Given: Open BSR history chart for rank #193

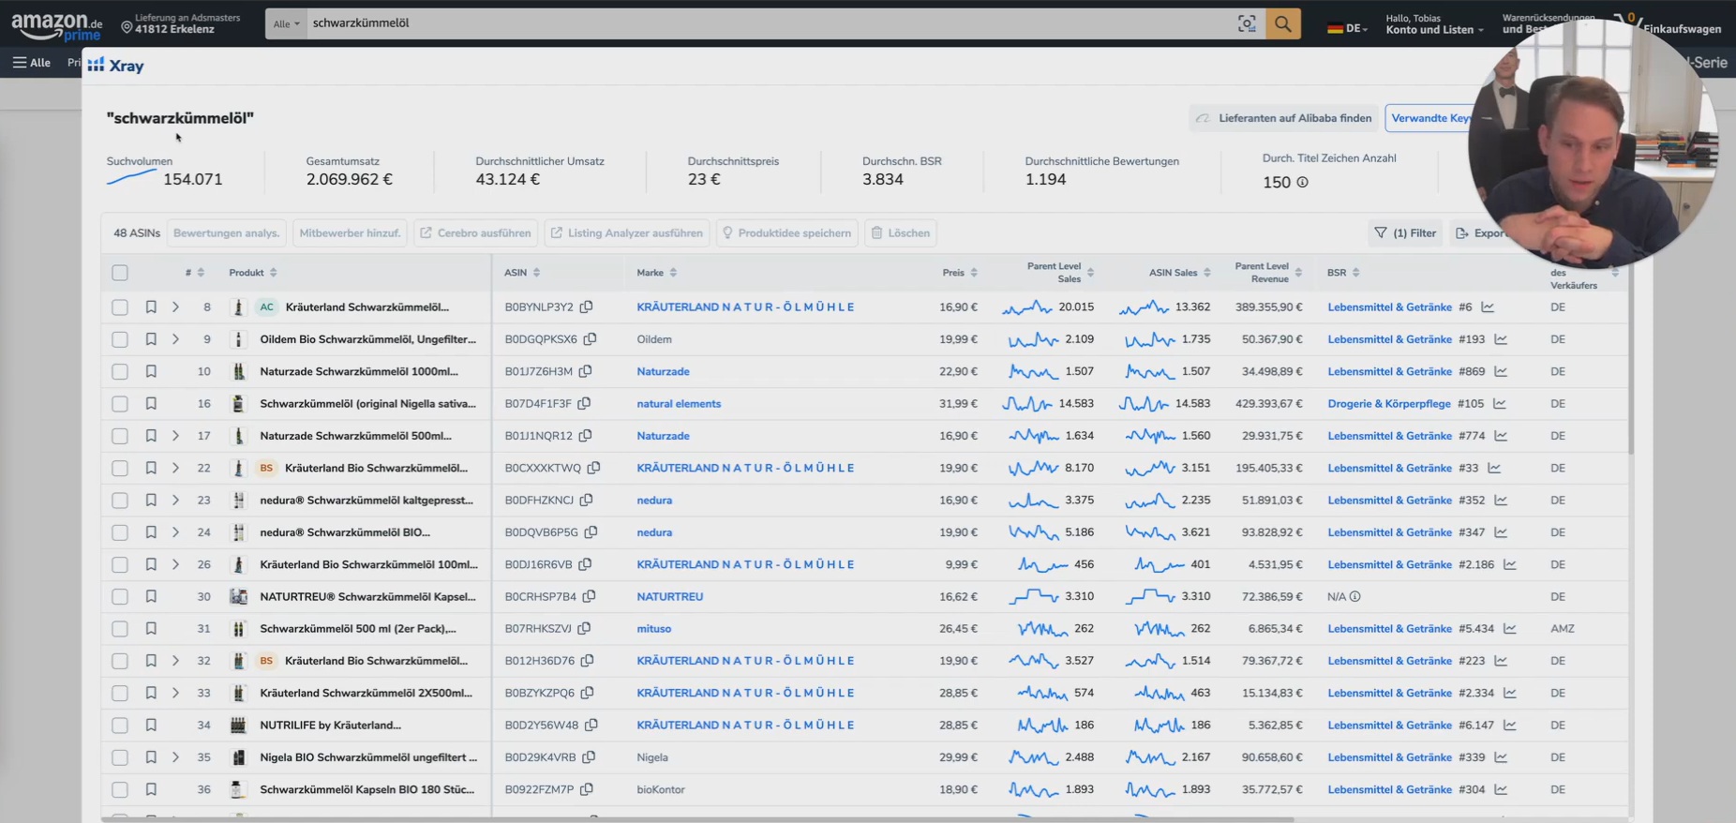Looking at the screenshot, I should pos(1501,339).
